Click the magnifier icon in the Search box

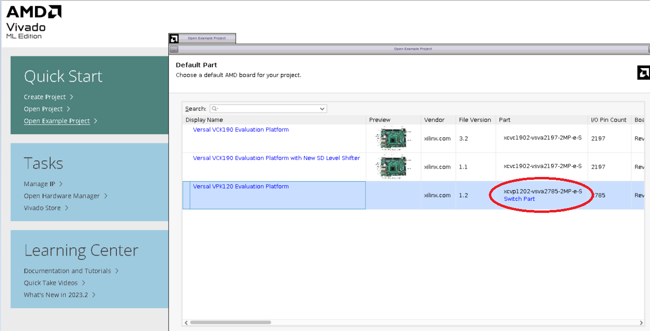click(x=213, y=108)
